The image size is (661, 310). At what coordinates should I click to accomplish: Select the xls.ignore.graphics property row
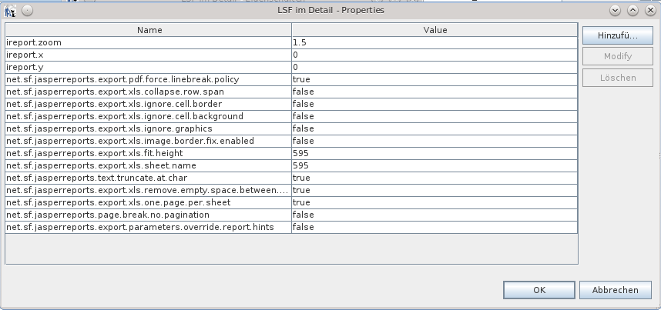click(x=291, y=128)
